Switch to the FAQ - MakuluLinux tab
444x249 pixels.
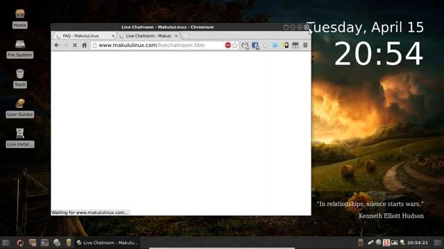click(x=84, y=36)
